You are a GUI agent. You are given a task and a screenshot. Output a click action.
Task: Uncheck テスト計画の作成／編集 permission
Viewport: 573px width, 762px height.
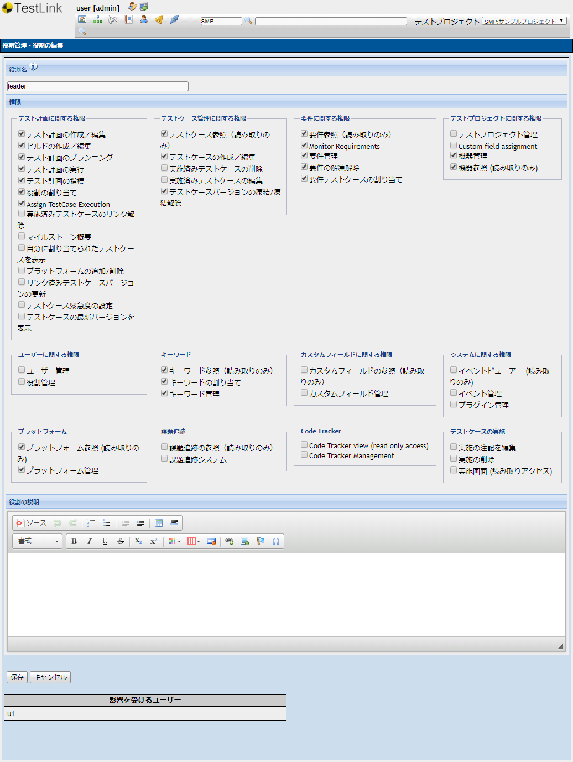point(21,133)
